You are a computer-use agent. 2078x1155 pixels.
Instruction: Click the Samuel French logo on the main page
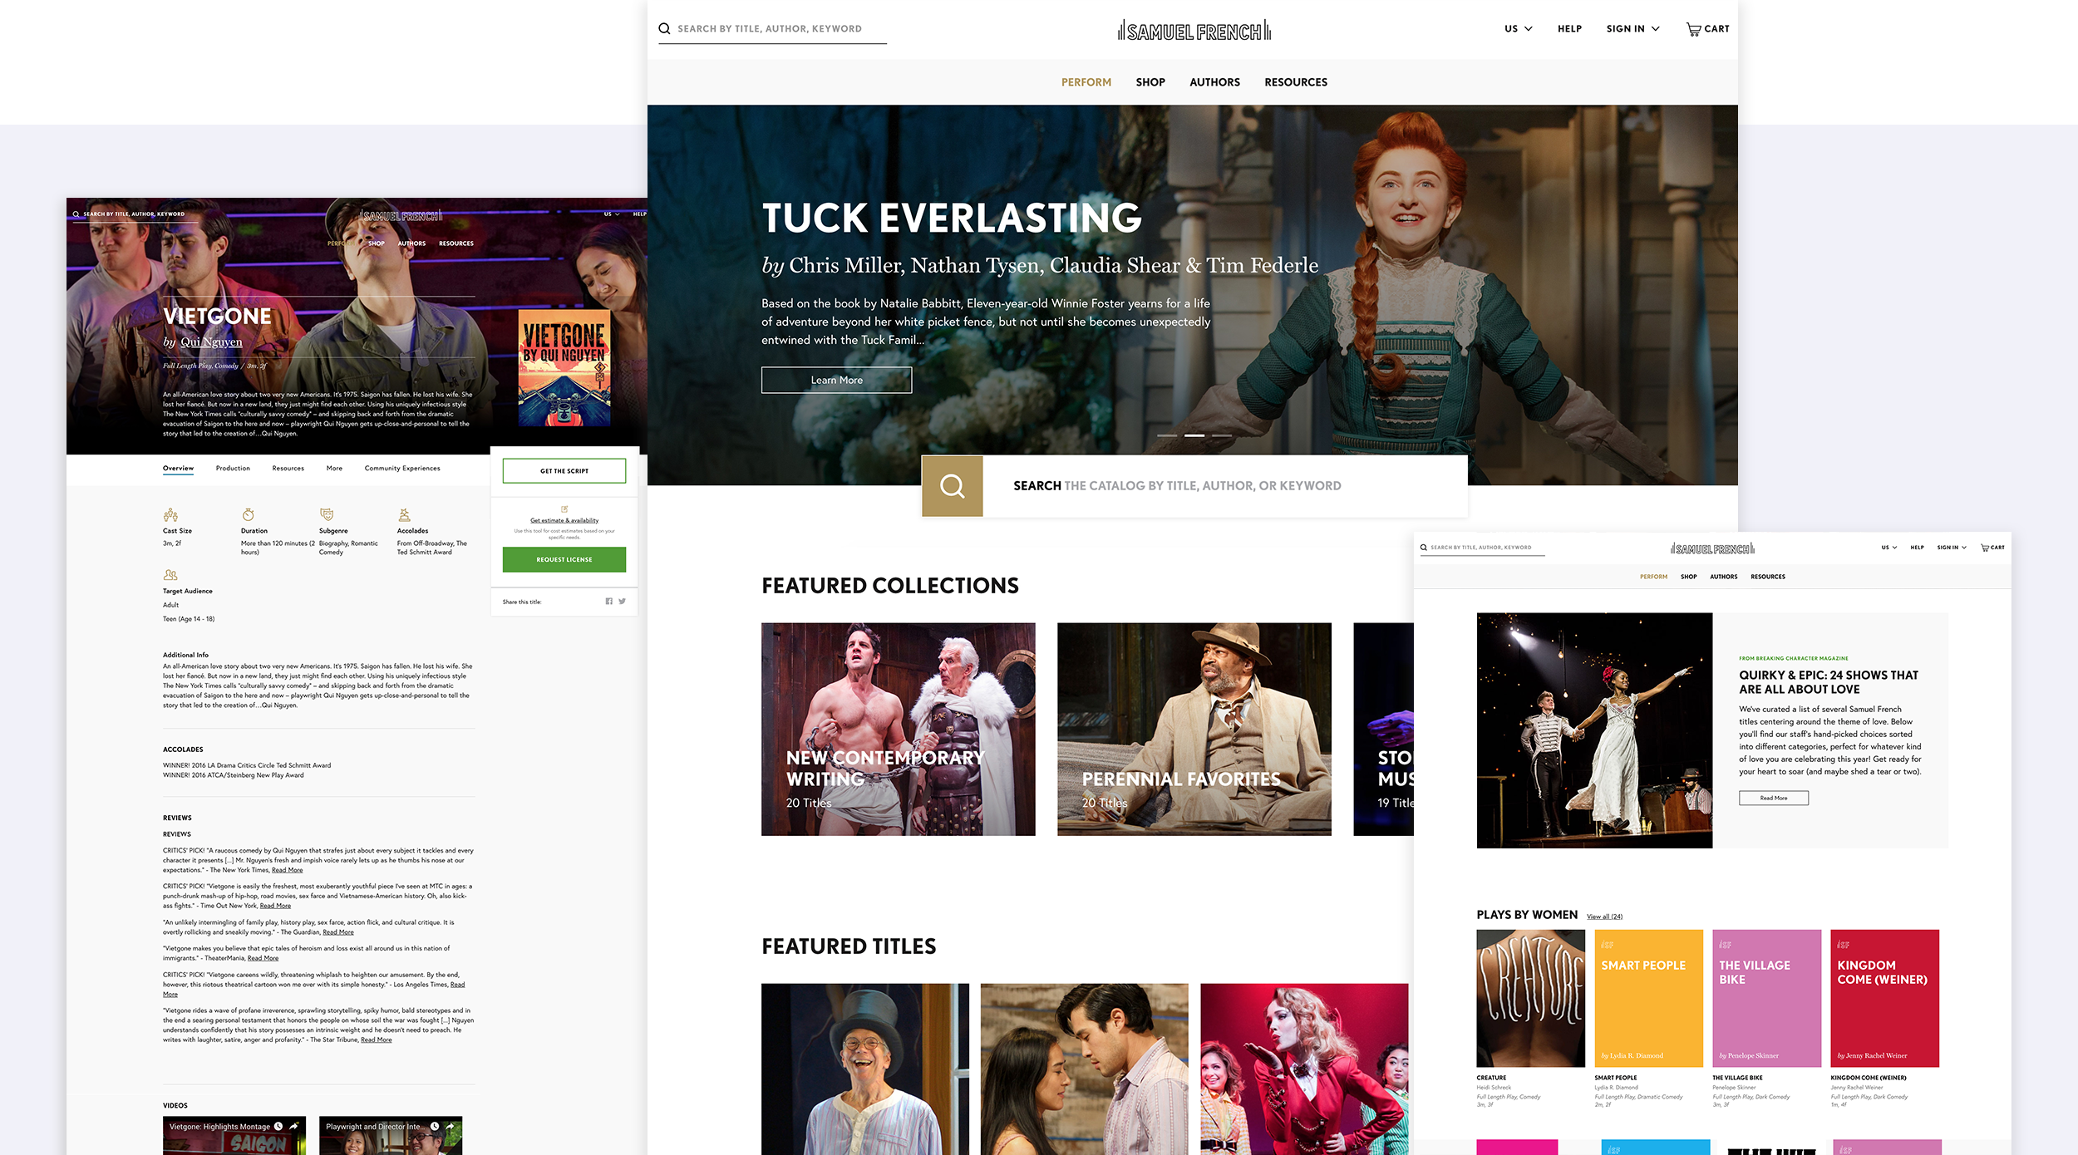pyautogui.click(x=1194, y=31)
